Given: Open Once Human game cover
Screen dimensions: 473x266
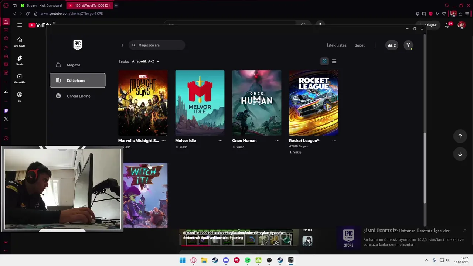Looking at the screenshot, I should [257, 103].
